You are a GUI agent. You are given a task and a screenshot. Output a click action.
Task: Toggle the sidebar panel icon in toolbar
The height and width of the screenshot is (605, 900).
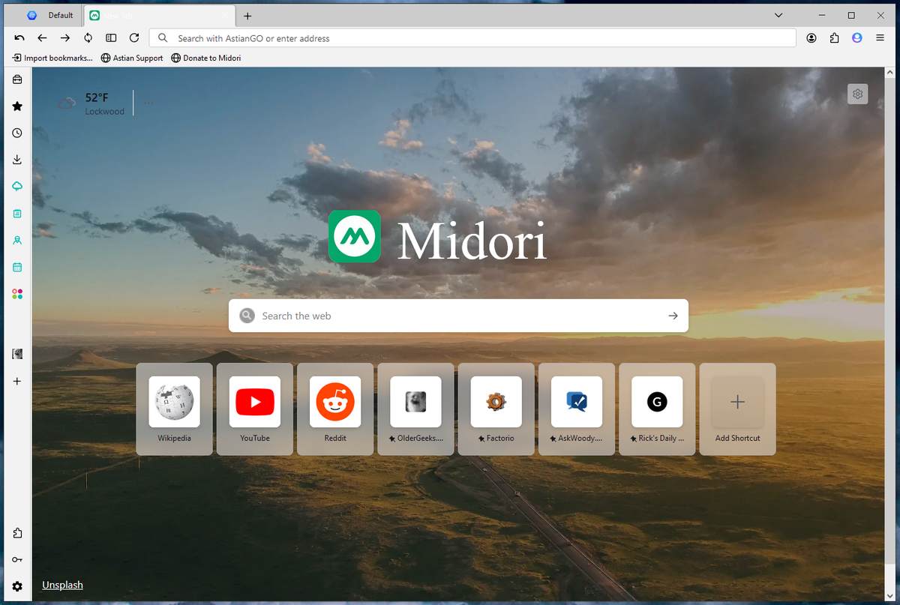click(x=111, y=38)
